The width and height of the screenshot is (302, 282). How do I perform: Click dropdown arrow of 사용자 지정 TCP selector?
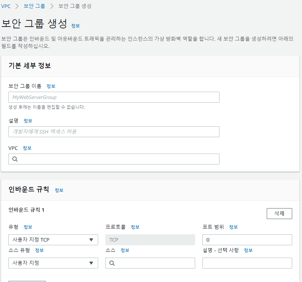[91, 240]
